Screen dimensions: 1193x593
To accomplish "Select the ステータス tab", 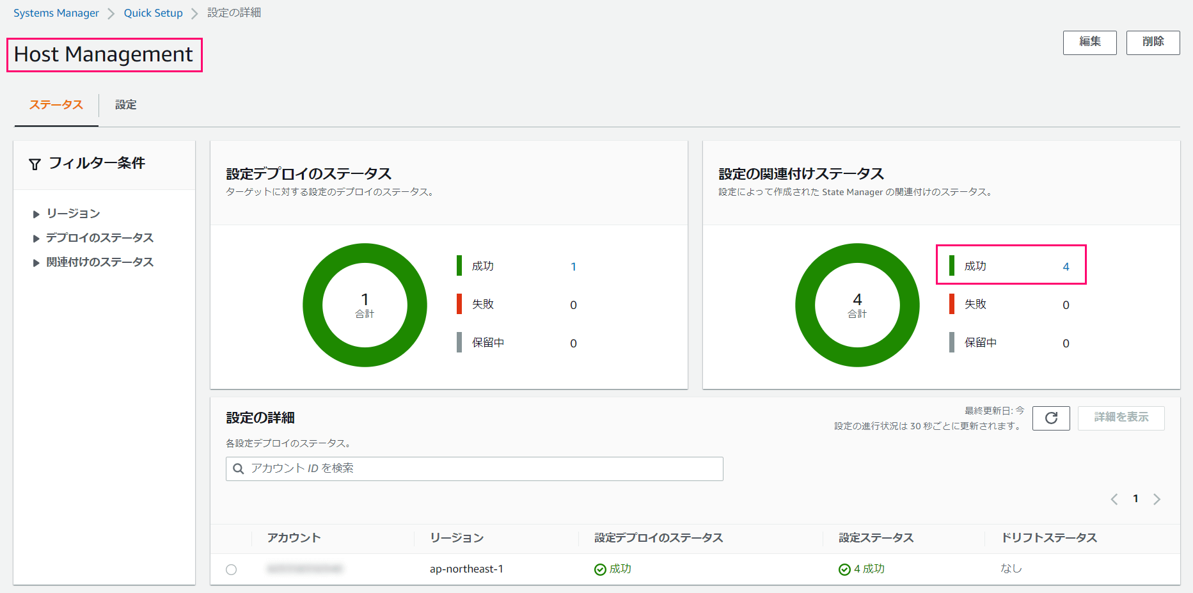I will (56, 104).
